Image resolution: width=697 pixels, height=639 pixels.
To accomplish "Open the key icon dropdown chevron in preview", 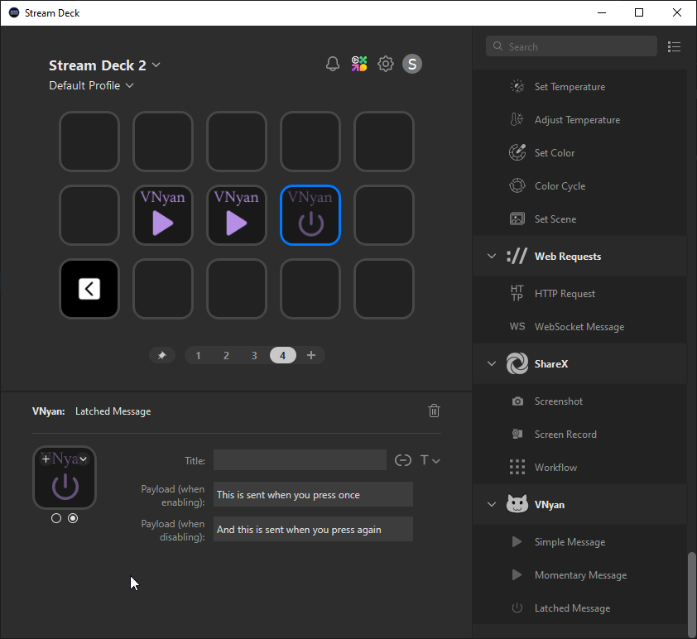I will [x=84, y=459].
